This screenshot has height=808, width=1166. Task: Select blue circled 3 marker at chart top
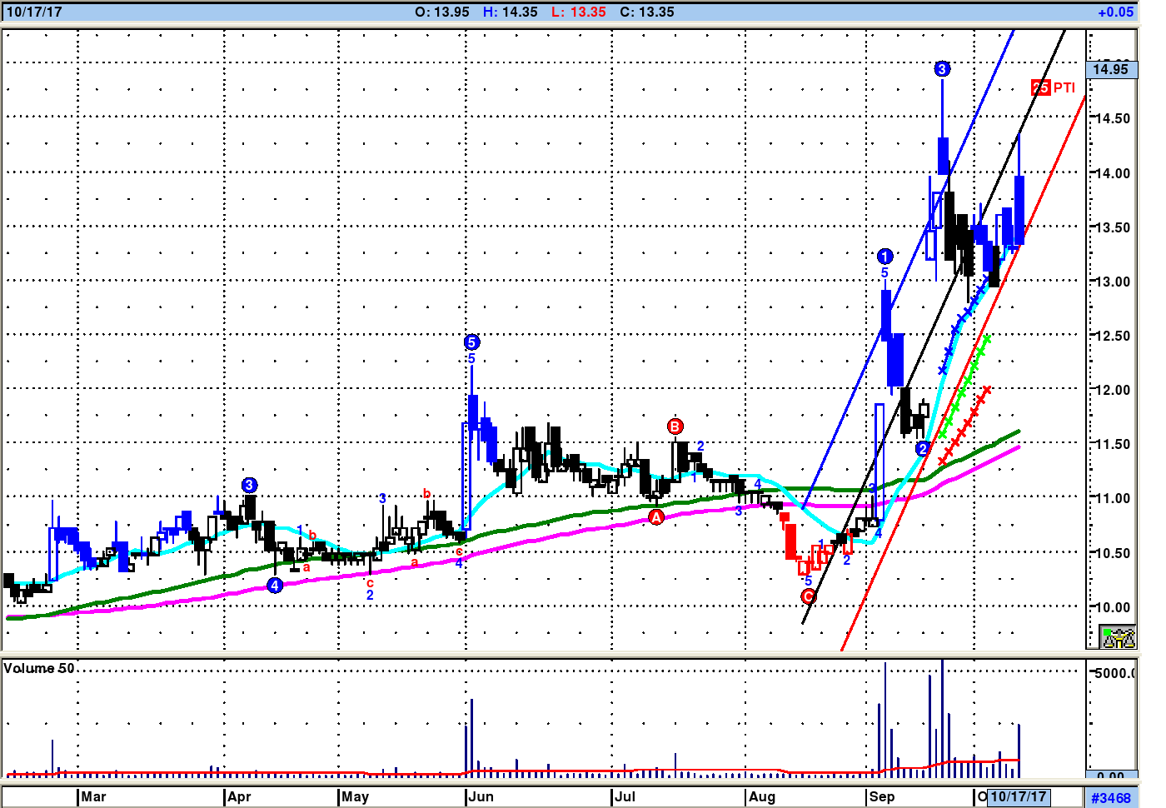click(942, 69)
